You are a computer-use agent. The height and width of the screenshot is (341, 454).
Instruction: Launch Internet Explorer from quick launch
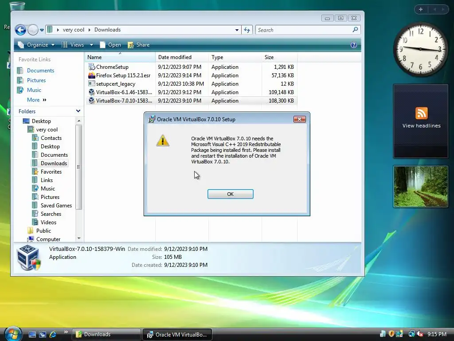point(53,334)
